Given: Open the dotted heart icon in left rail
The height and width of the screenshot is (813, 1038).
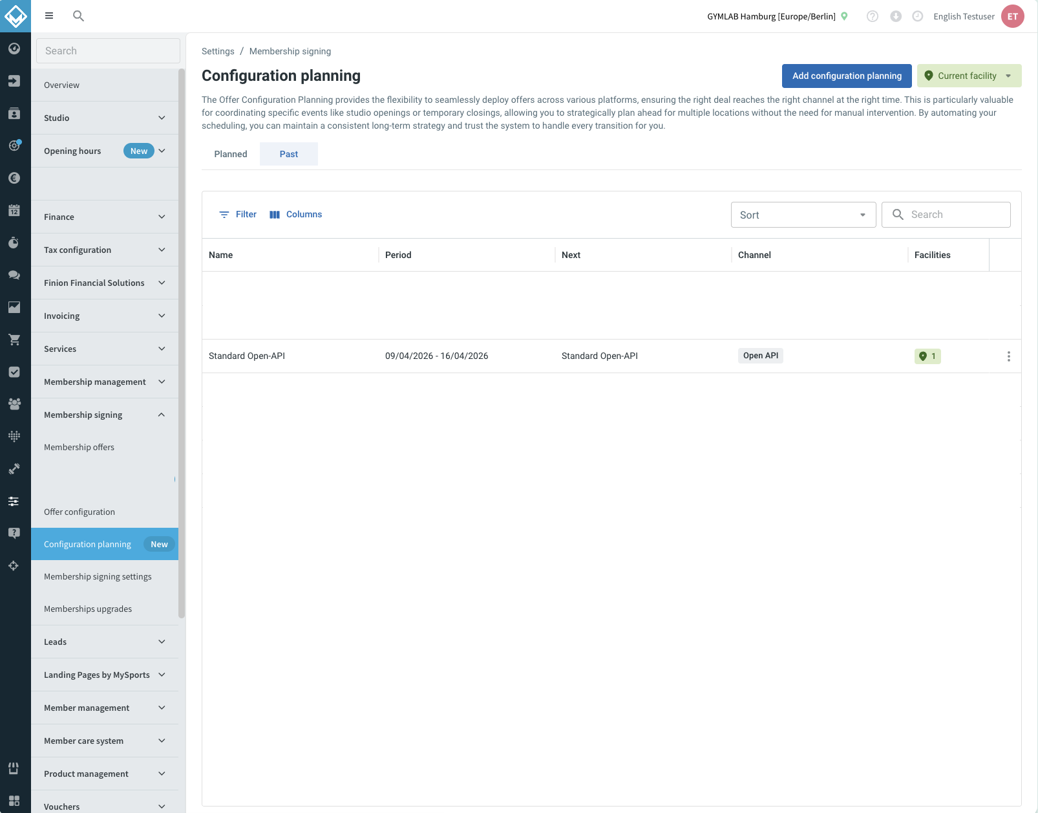Looking at the screenshot, I should click(14, 437).
